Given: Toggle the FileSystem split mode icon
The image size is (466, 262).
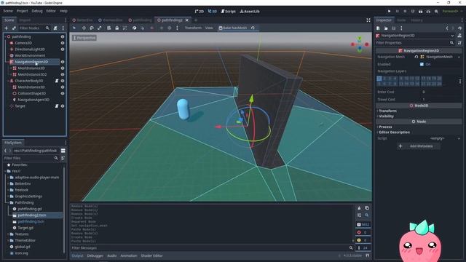Looking at the screenshot, I should point(63,151).
